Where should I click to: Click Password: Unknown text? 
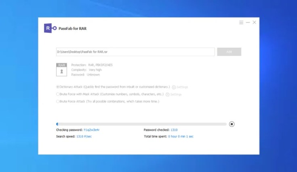pos(85,75)
